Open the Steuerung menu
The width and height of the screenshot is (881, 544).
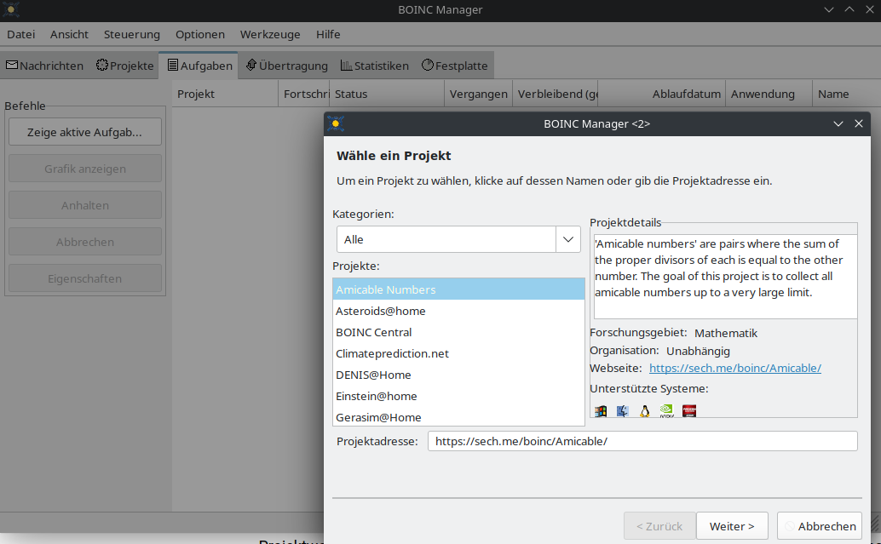point(132,34)
